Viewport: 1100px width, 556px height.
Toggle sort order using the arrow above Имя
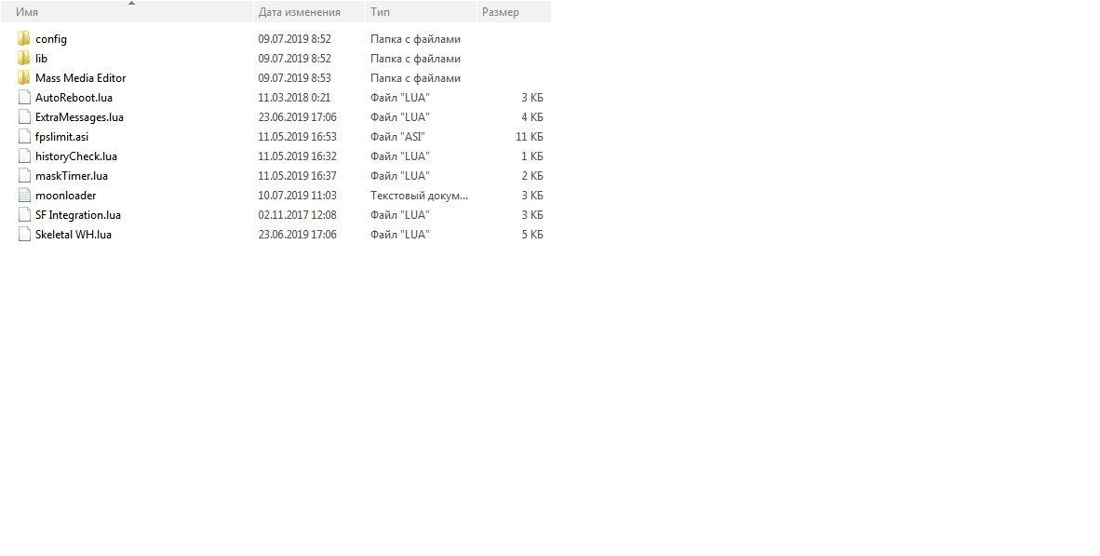coord(131,3)
